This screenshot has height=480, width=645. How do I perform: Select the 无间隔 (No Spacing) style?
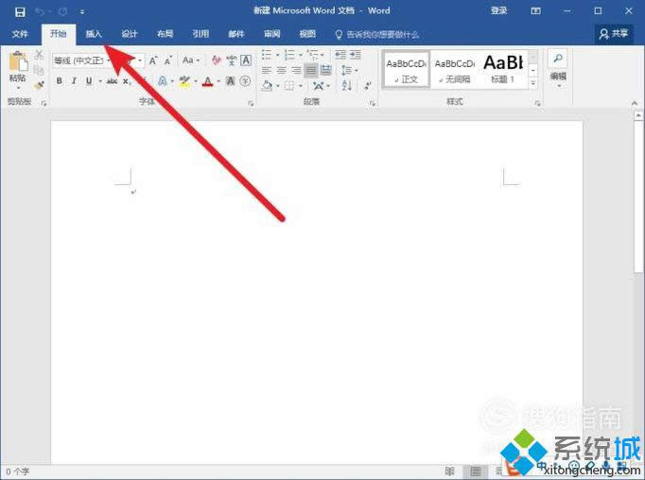click(x=454, y=70)
